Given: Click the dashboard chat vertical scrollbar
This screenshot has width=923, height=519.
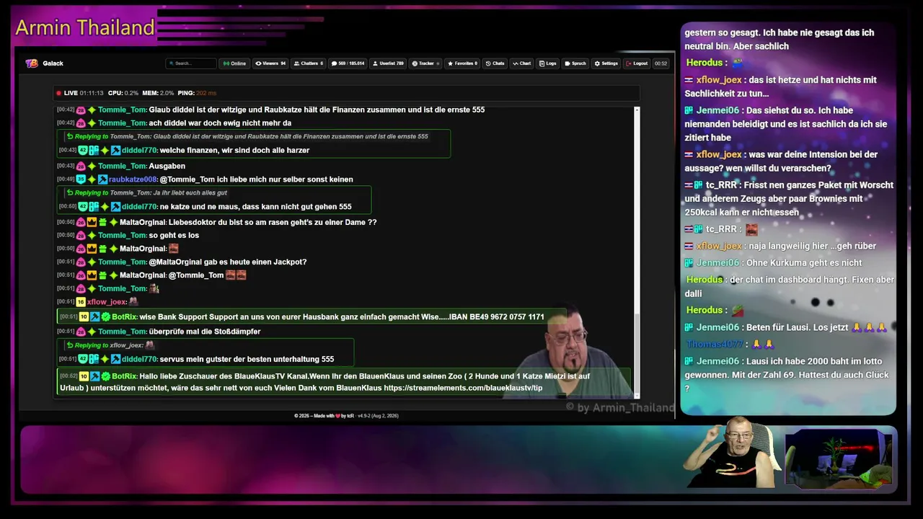Looking at the screenshot, I should tap(637, 252).
